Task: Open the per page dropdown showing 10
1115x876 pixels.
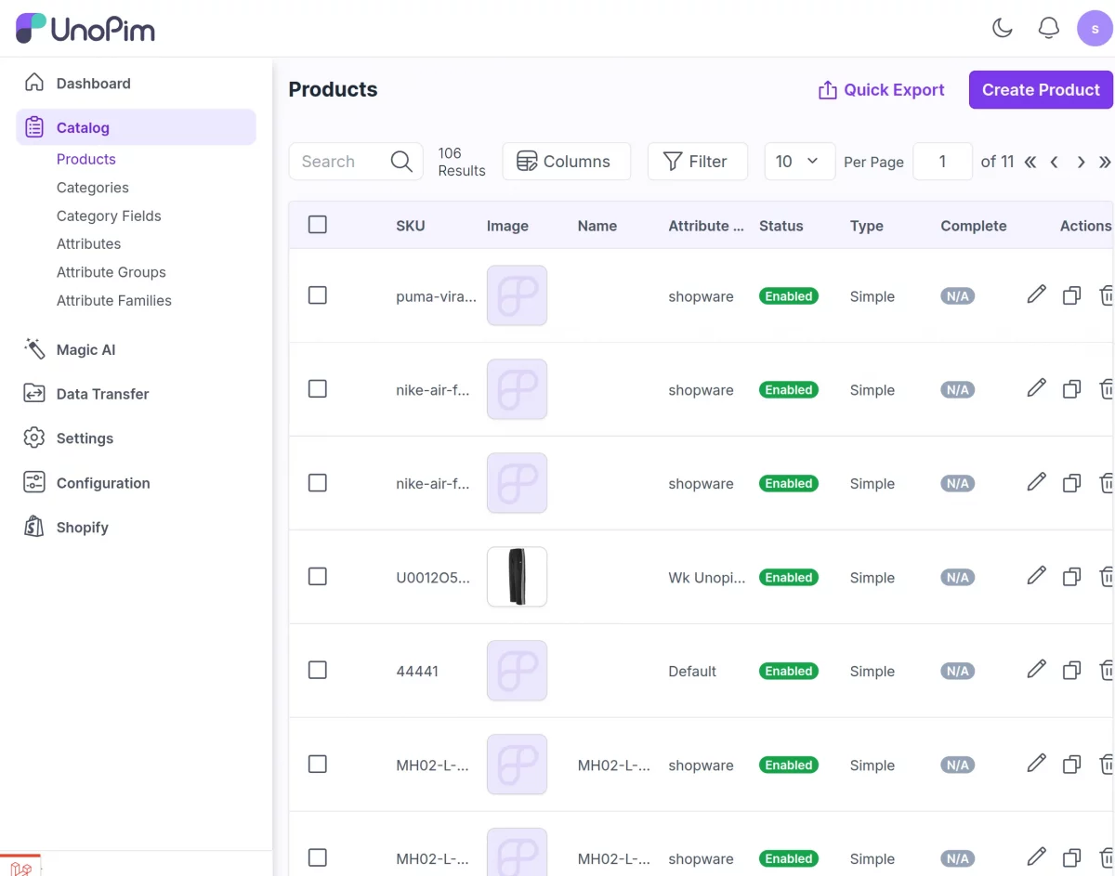Action: click(799, 162)
